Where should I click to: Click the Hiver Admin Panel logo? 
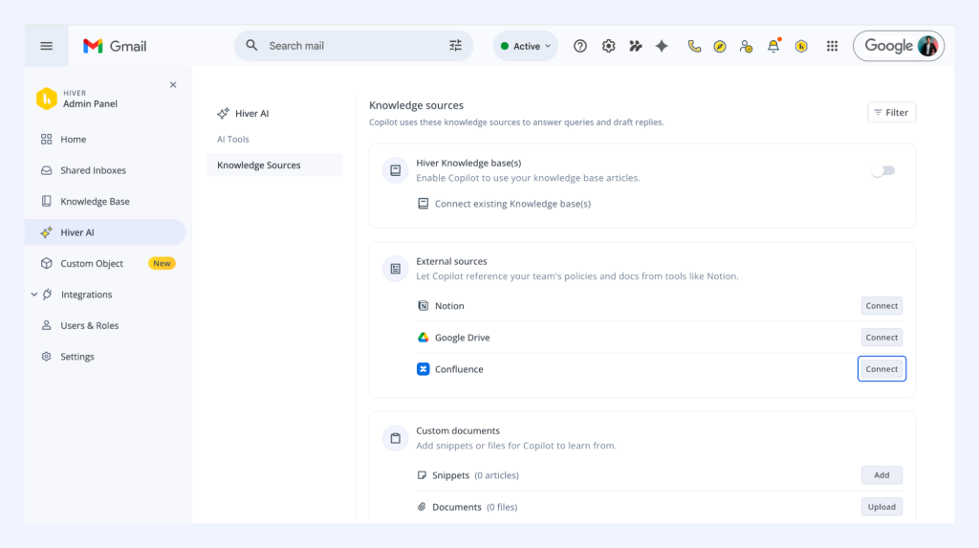[x=47, y=99]
